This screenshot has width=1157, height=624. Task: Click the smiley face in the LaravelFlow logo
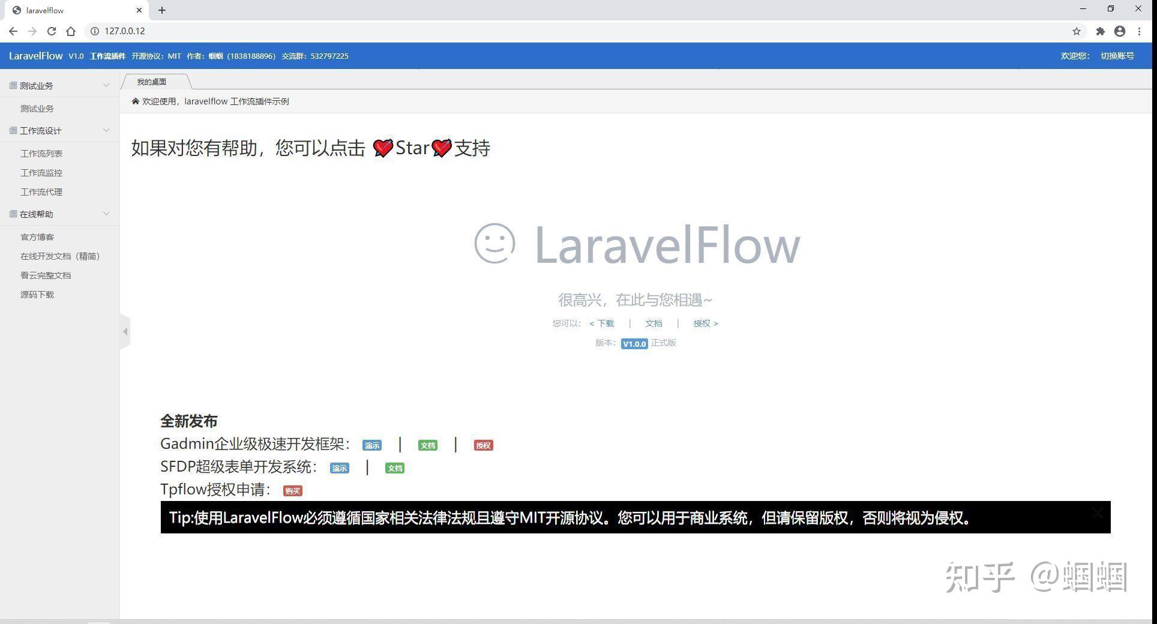(494, 244)
